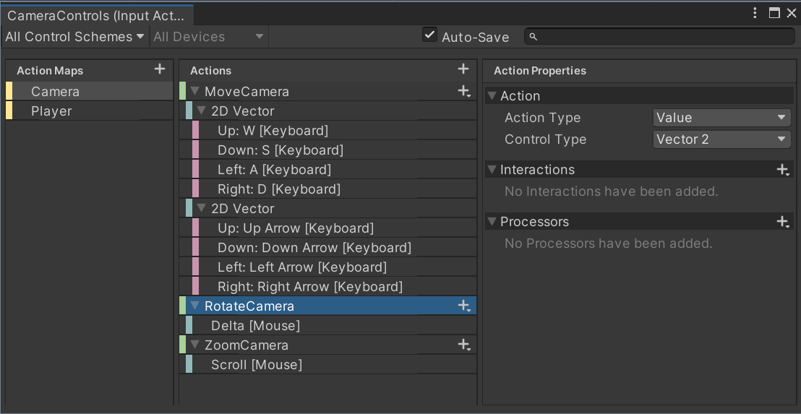Open the Action Type dropdown
The width and height of the screenshot is (801, 414).
pos(721,118)
